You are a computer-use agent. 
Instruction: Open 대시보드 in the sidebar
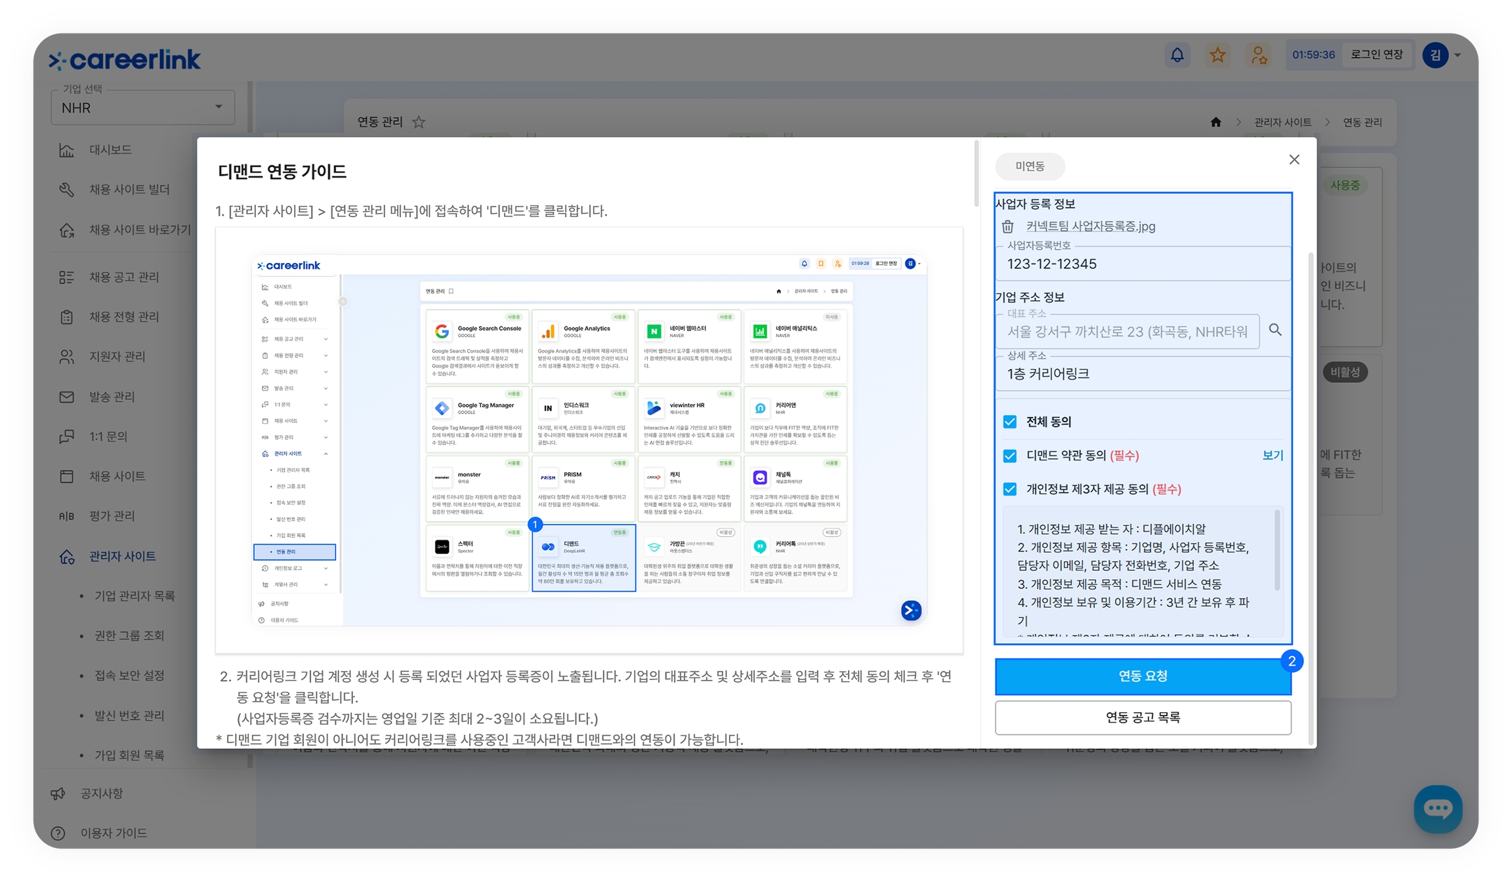(x=110, y=150)
